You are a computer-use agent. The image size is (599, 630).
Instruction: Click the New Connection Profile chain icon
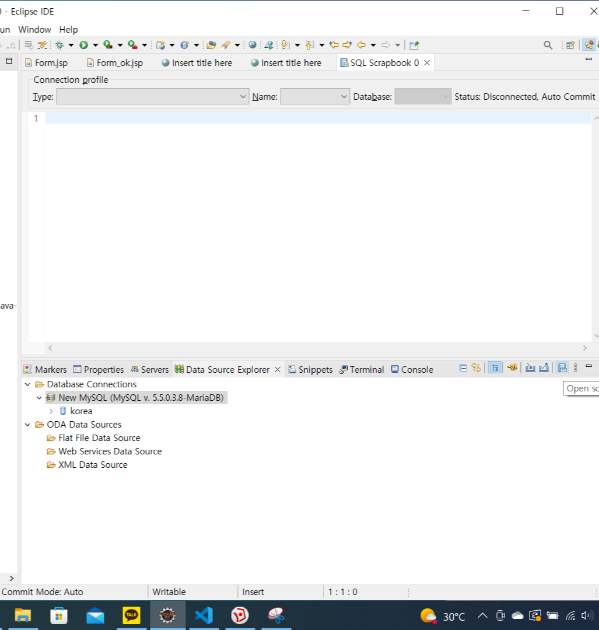[x=512, y=367]
